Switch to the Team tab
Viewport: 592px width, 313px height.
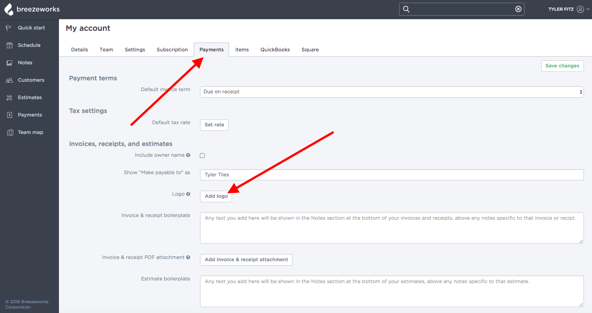click(106, 50)
